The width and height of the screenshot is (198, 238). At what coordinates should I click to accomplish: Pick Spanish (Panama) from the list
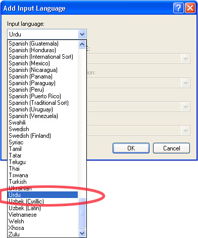pos(43,76)
